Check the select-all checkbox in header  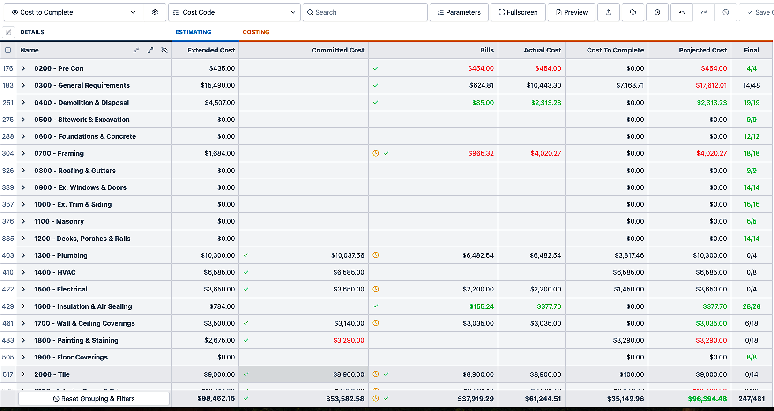point(8,50)
